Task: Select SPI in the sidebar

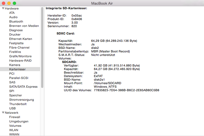Action: click(x=12, y=91)
